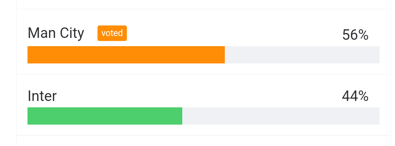Screen dimensions: 395x146
Task: Click the orange Man City progress fill
Action: (126, 55)
